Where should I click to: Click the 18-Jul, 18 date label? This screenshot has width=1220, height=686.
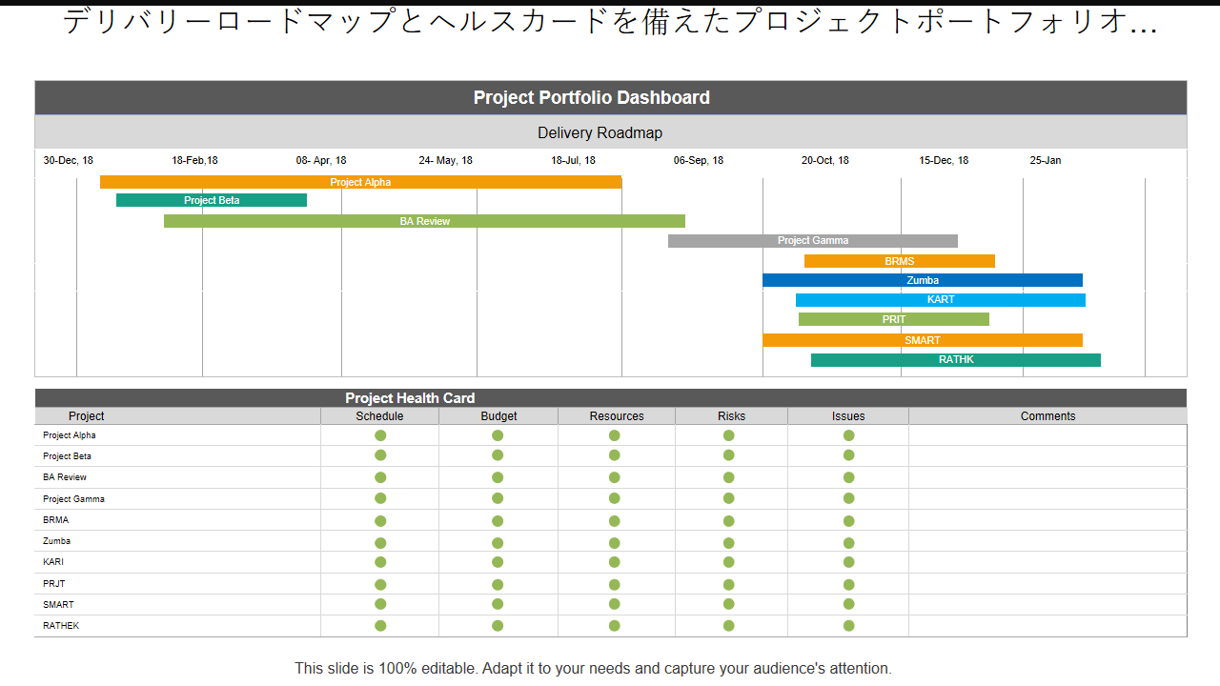pos(574,160)
